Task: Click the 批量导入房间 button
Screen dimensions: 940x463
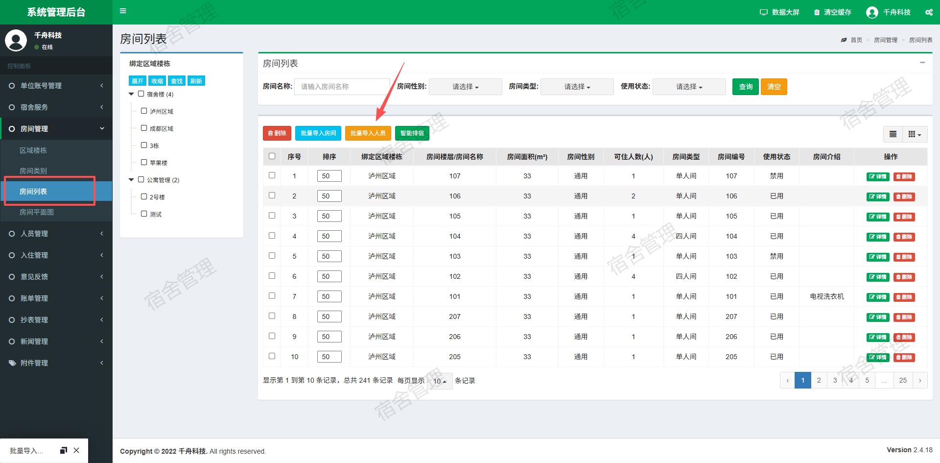Action: pos(318,133)
